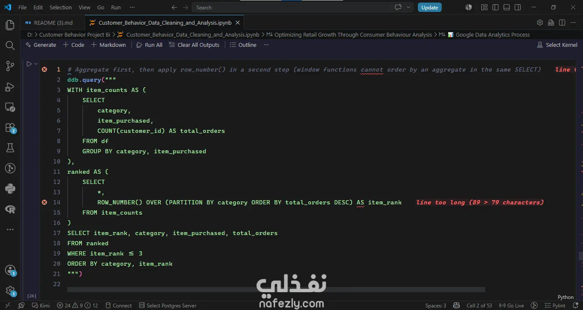This screenshot has width=583, height=310.
Task: Click the Update button
Action: (429, 7)
